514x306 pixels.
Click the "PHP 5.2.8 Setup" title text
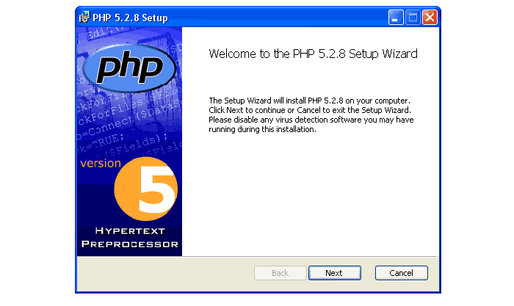click(130, 18)
